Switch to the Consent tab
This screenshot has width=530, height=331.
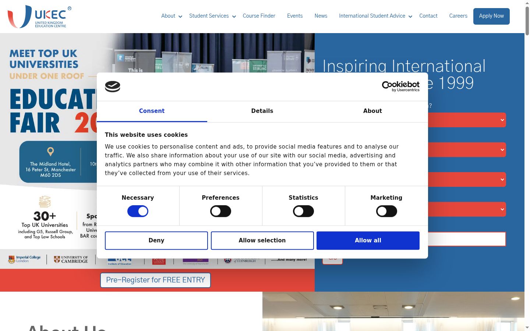[152, 111]
